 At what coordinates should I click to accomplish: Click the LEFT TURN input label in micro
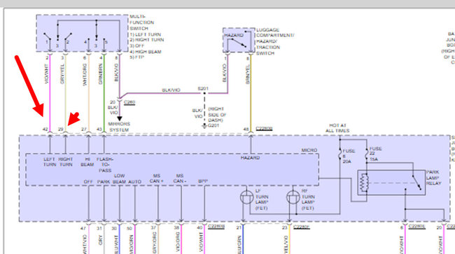coord(49,162)
